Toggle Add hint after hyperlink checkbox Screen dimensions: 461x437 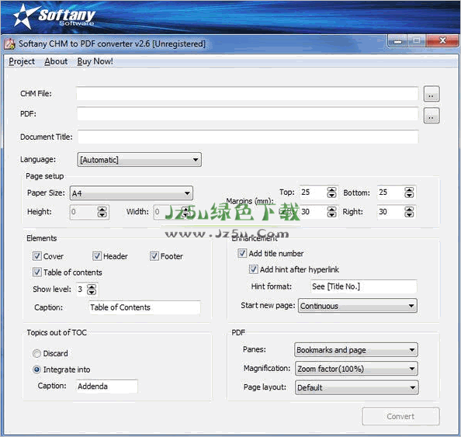tap(254, 269)
